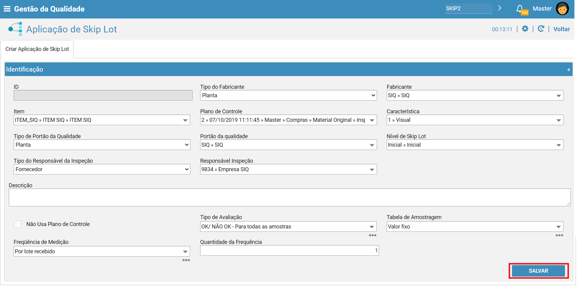Open the Responsável Inspeção dropdown
This screenshot has height=286, width=582.
288,169
